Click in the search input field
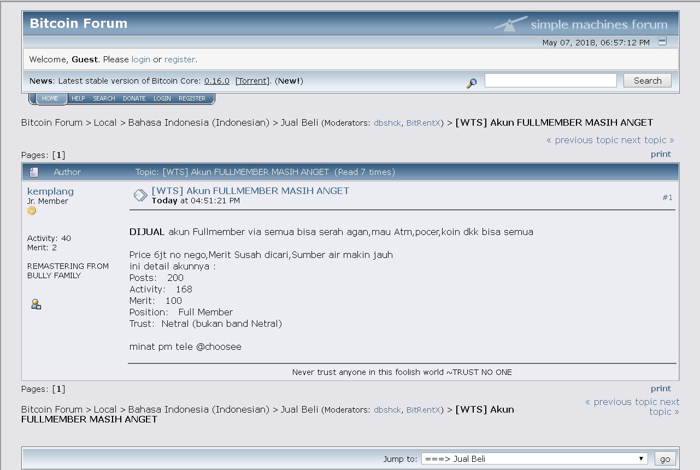The height and width of the screenshot is (470, 700). click(x=551, y=80)
